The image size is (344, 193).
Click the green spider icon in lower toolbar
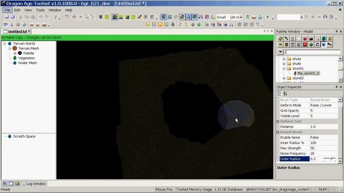[x=199, y=25]
